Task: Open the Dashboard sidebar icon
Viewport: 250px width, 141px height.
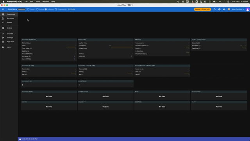Action: (3, 14)
